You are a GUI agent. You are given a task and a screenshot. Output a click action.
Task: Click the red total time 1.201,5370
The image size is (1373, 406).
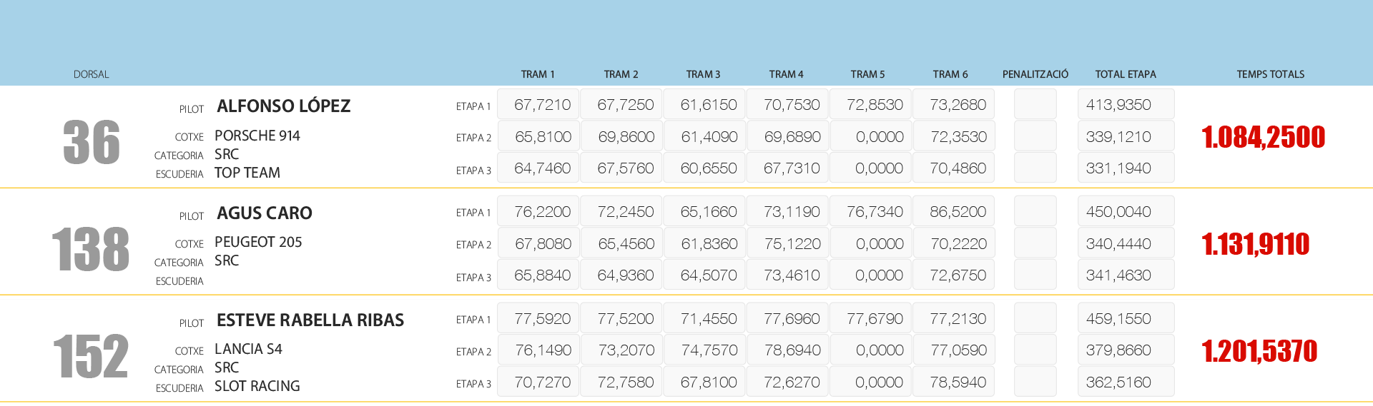point(1259,351)
